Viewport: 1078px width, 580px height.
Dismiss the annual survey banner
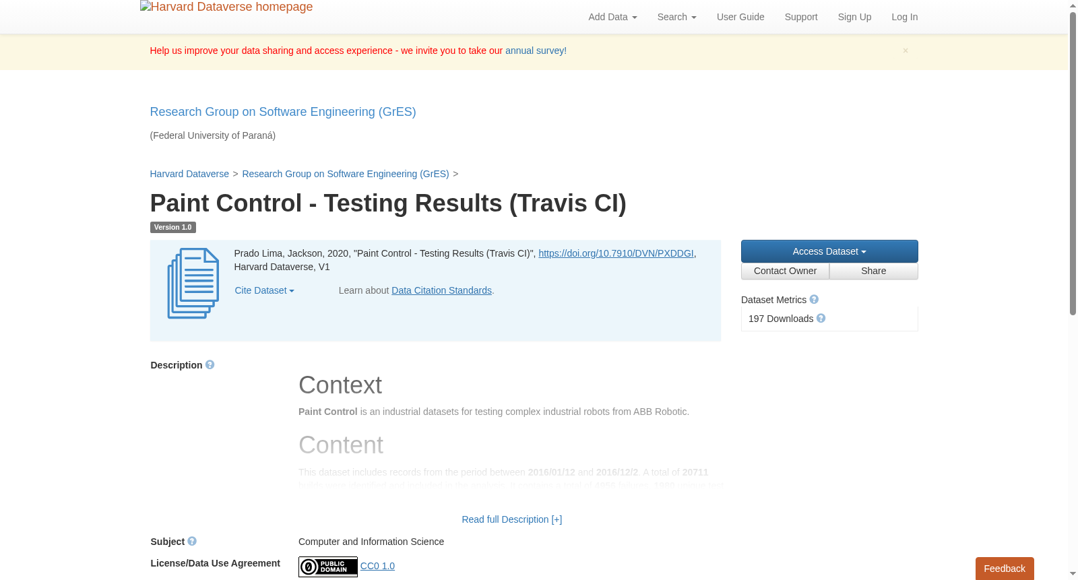(906, 51)
